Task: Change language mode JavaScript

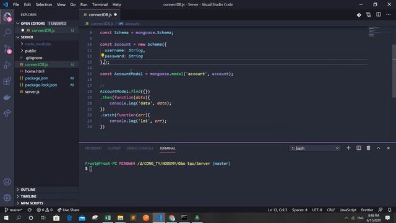Action: (x=348, y=210)
